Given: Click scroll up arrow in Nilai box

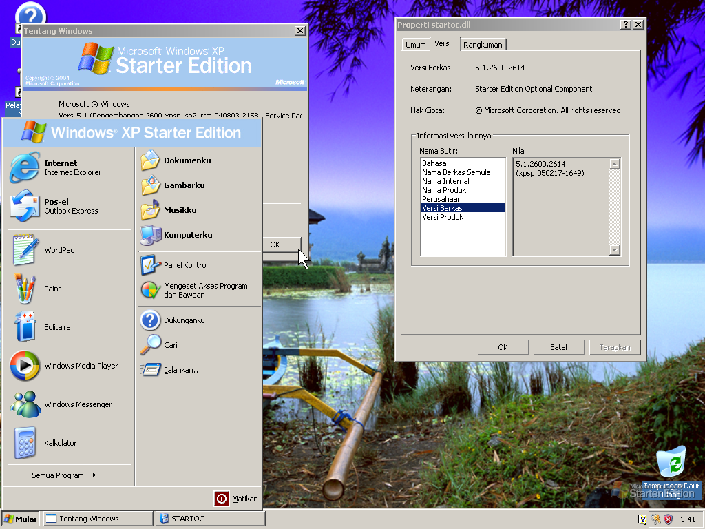Looking at the screenshot, I should click(x=615, y=164).
